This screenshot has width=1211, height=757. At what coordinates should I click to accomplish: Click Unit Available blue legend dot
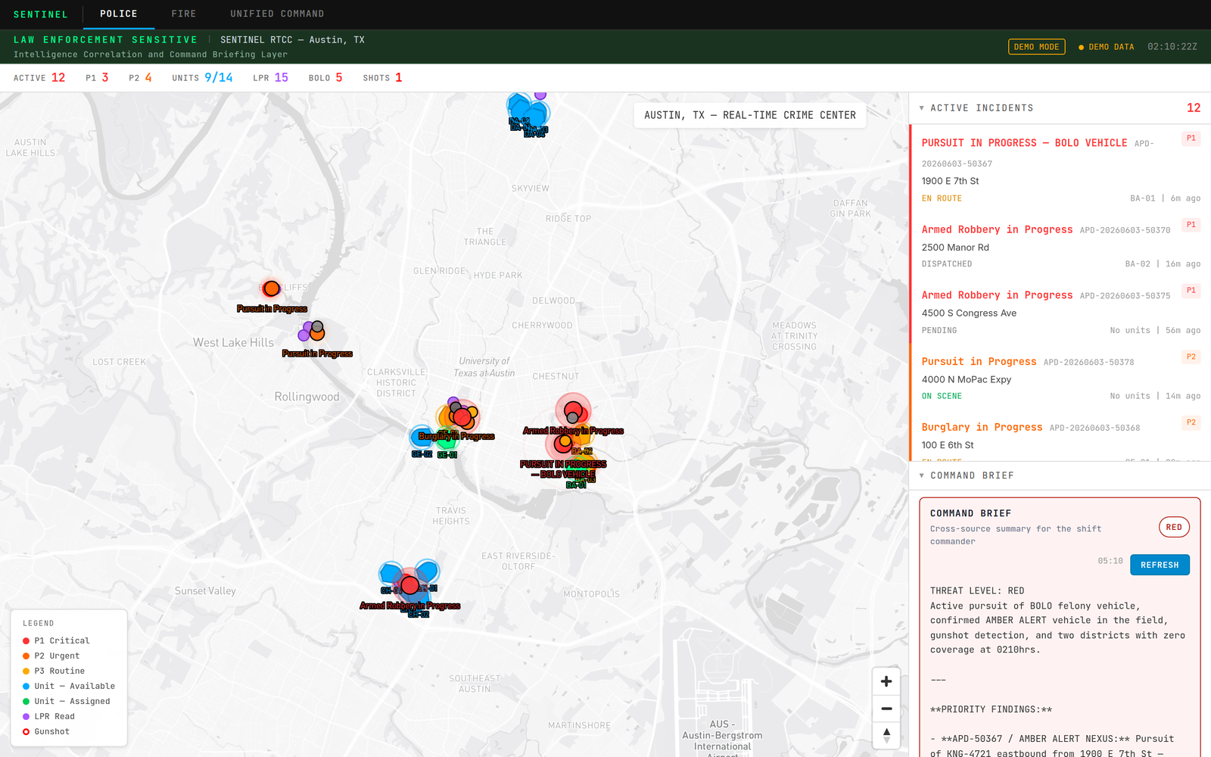[26, 686]
